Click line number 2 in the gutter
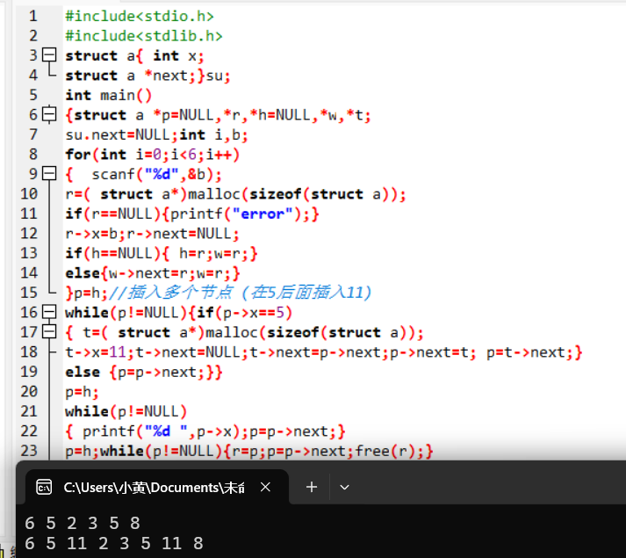Image resolution: width=626 pixels, height=558 pixels. [32, 35]
